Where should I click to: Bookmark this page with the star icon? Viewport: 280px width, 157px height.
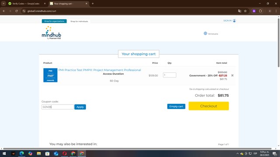tap(245, 11)
